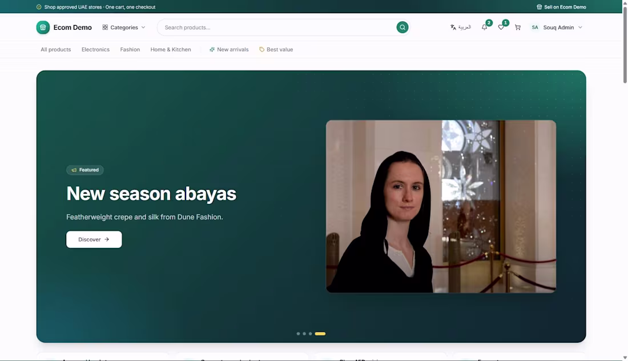Click the approved checkmark icon in top banner

coord(39,7)
